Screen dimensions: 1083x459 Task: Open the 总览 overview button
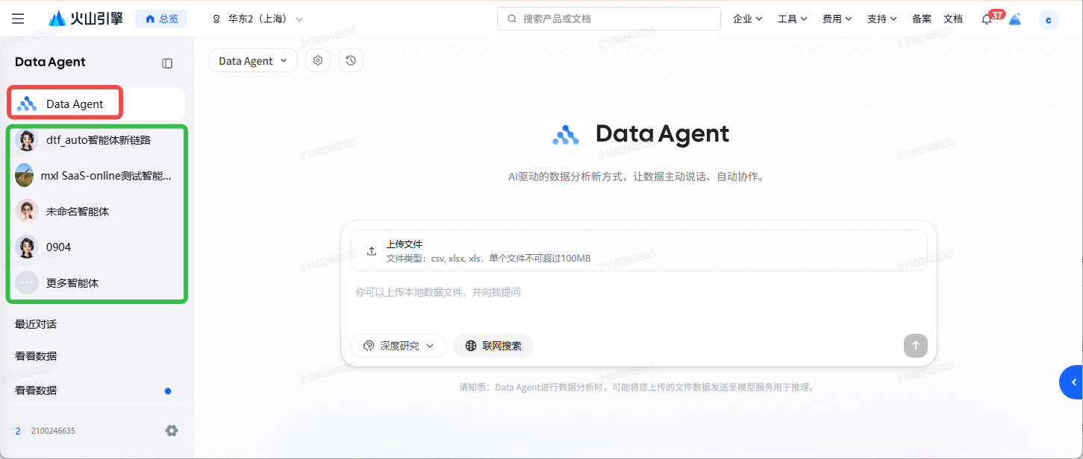tap(161, 19)
